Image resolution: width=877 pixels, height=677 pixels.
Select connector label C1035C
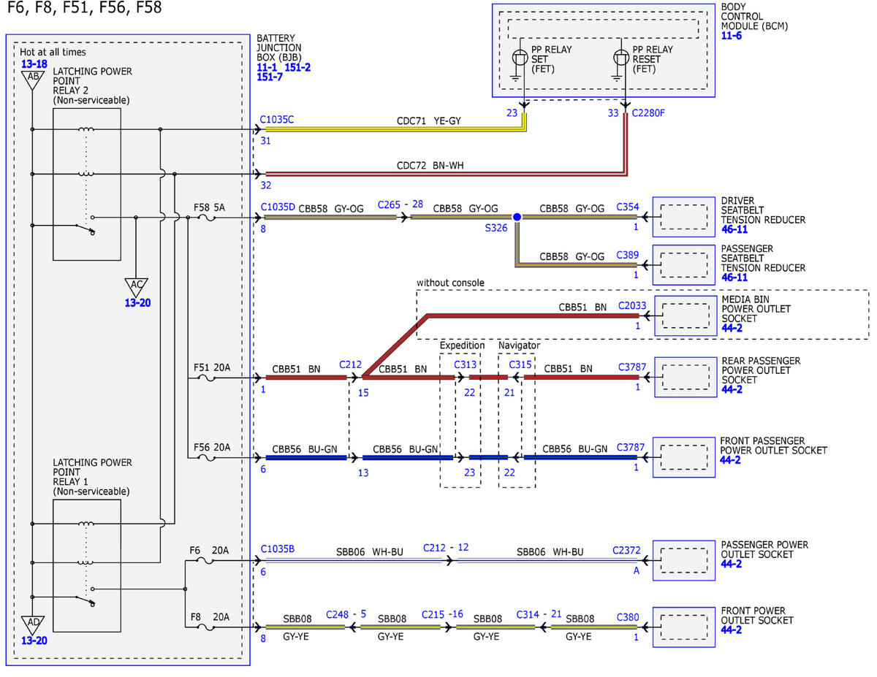click(277, 118)
